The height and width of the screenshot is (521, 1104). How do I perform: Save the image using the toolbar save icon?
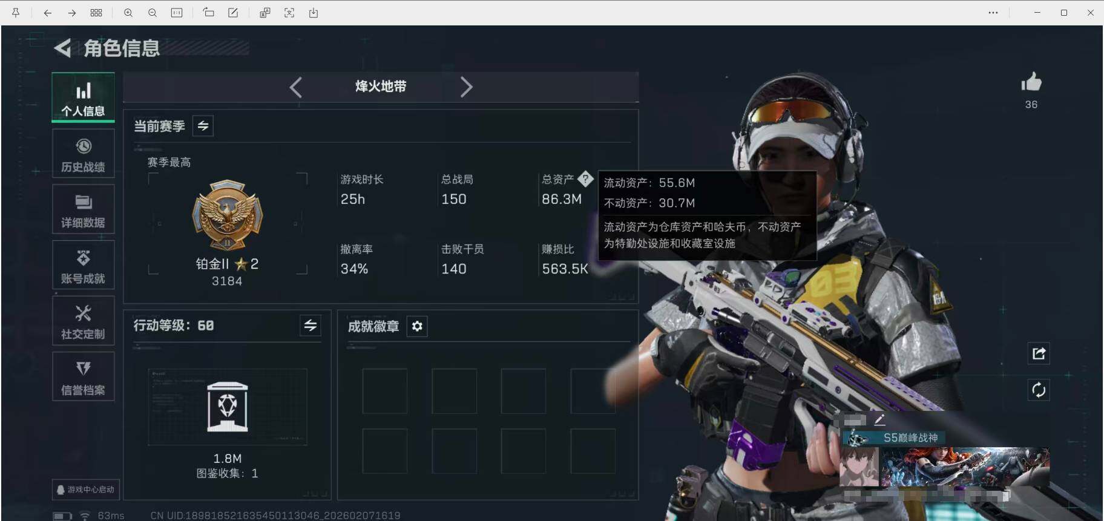[x=314, y=13]
